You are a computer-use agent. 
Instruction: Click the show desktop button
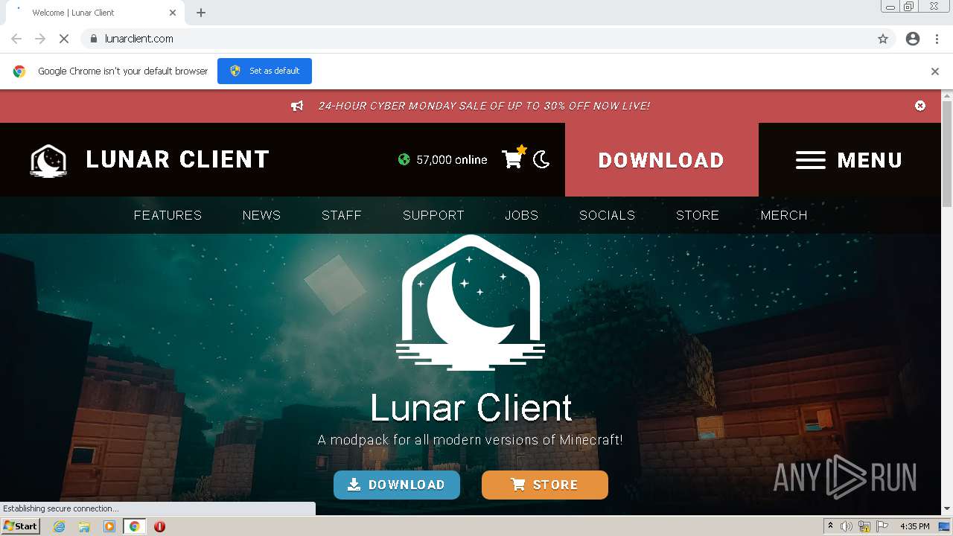click(x=945, y=526)
